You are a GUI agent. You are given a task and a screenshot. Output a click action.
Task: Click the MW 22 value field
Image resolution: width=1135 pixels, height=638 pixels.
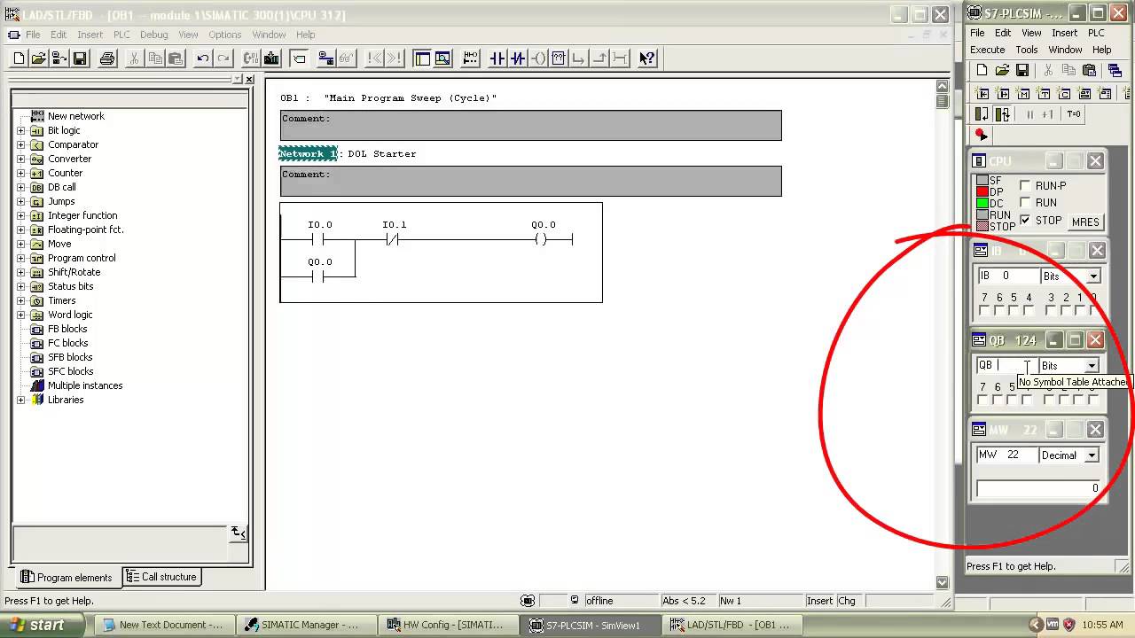(x=1038, y=488)
